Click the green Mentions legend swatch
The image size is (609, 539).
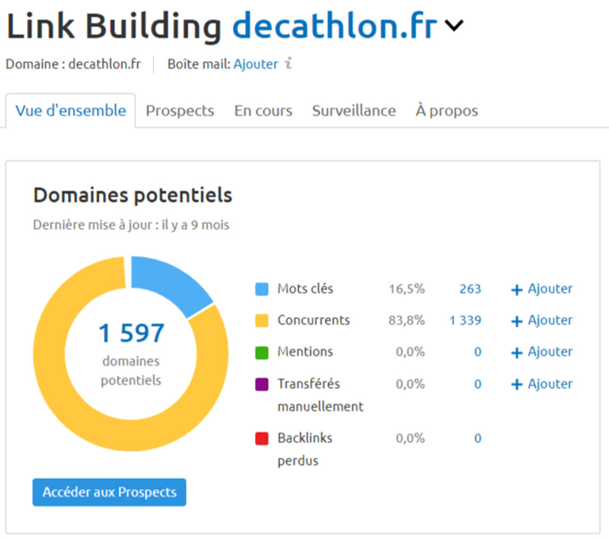tap(262, 353)
